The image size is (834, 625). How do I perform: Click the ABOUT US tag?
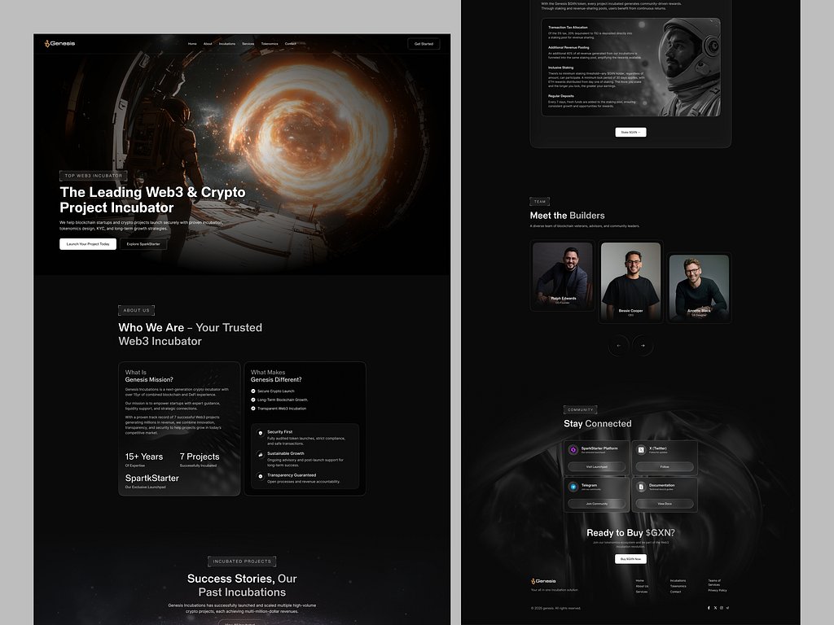pyautogui.click(x=137, y=310)
